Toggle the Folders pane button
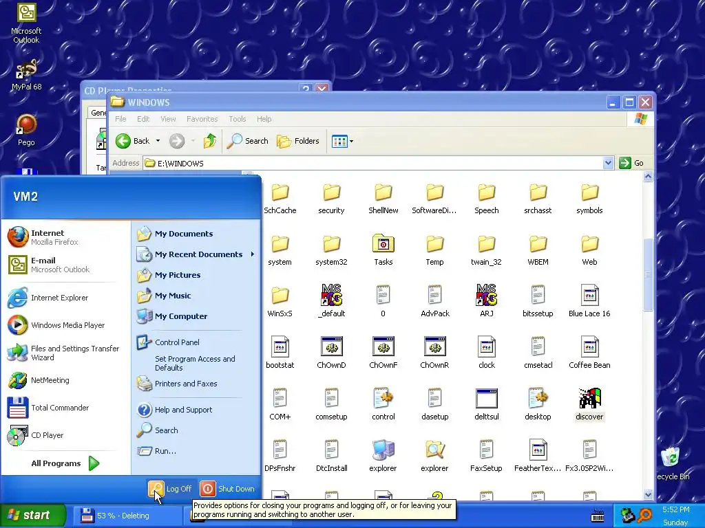705x528 pixels. [x=297, y=141]
